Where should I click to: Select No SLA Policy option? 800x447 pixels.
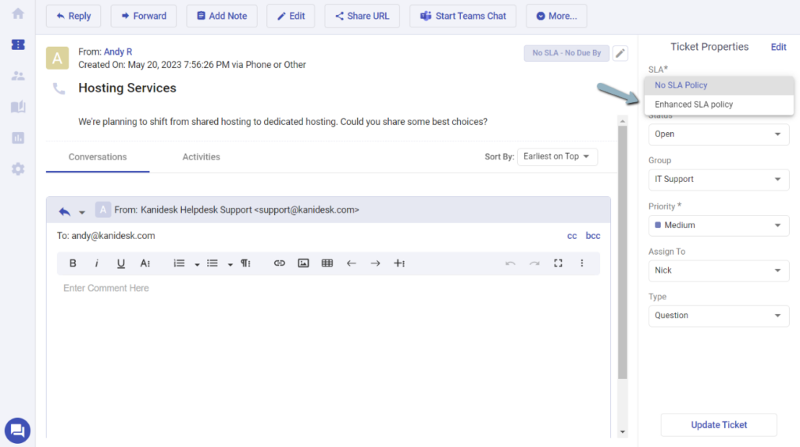click(x=719, y=85)
